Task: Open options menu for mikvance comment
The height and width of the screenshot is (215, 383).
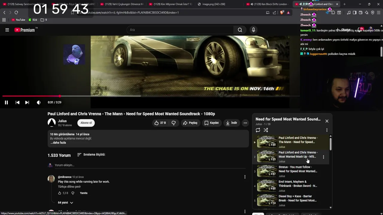Action: tap(245, 177)
